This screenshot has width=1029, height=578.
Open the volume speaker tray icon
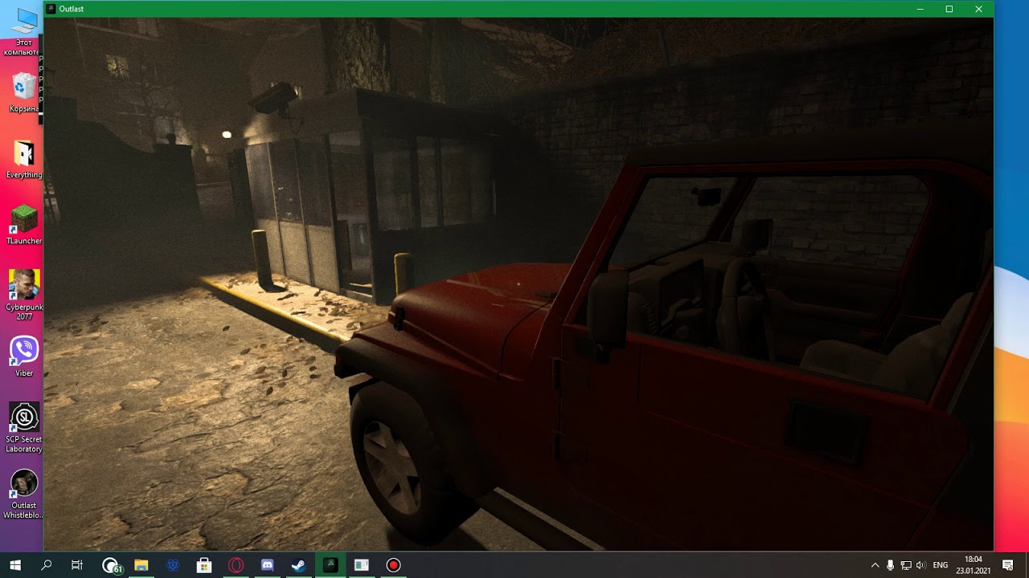click(x=920, y=565)
